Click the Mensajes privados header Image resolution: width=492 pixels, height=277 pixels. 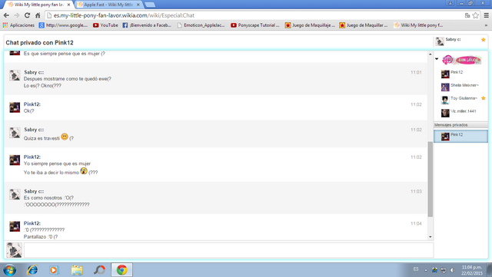(461, 125)
